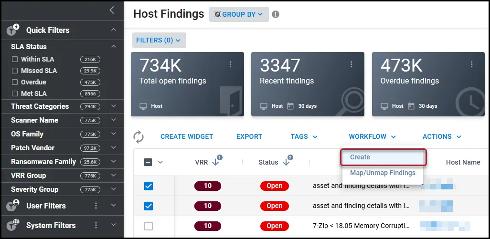Image resolution: width=490 pixels, height=239 pixels.
Task: Enable the Overdue filter checkbox
Action: [x=15, y=82]
